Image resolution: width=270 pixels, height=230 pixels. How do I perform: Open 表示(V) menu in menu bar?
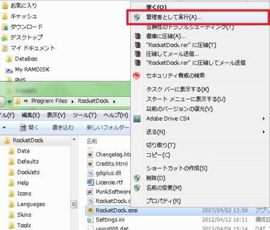56,115
